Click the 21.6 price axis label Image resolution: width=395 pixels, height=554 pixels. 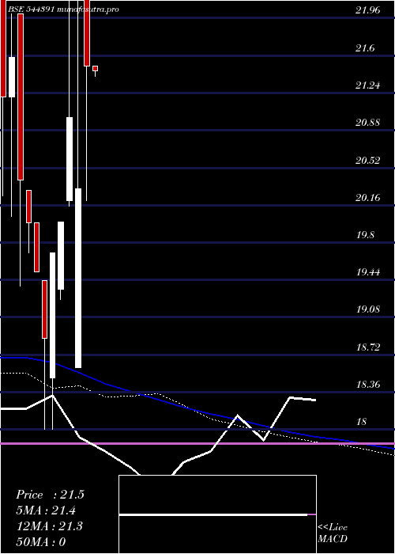click(x=365, y=48)
